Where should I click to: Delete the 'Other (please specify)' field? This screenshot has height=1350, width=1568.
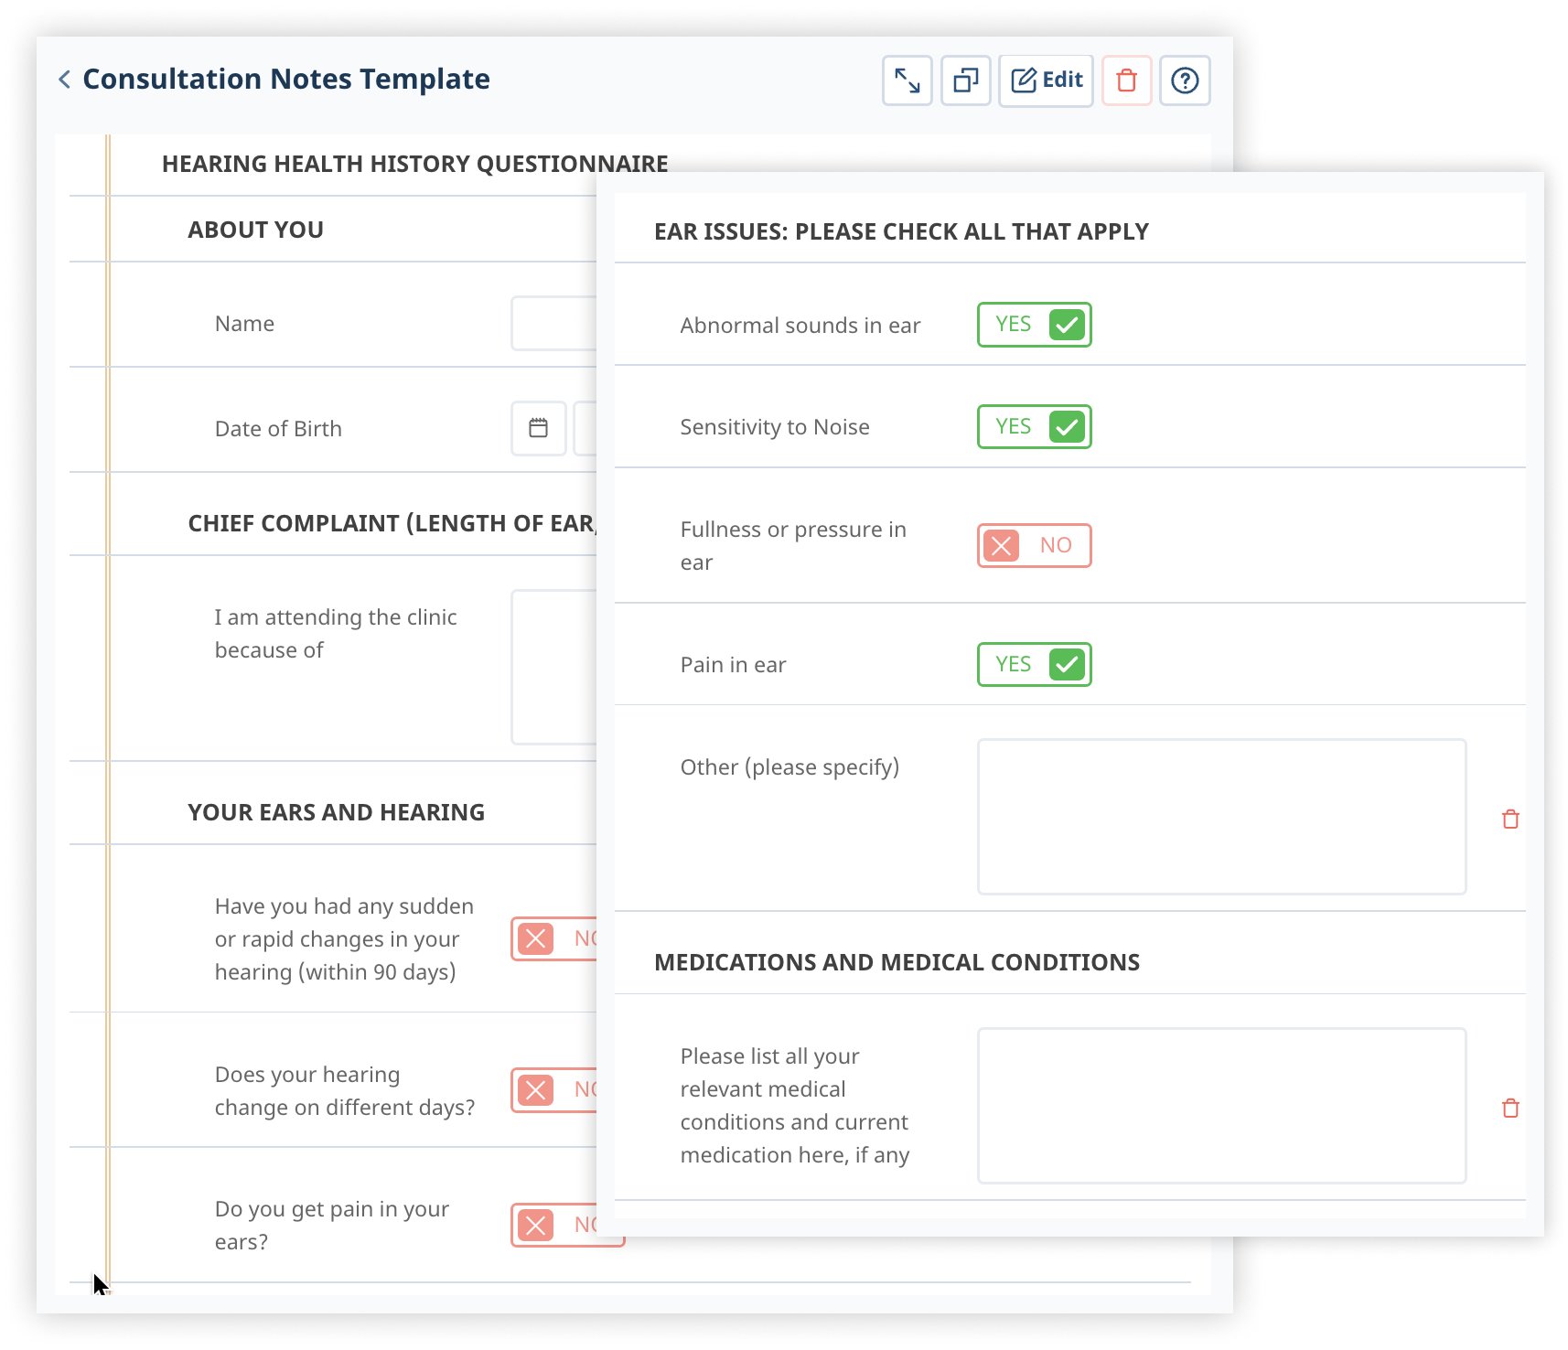coord(1510,819)
